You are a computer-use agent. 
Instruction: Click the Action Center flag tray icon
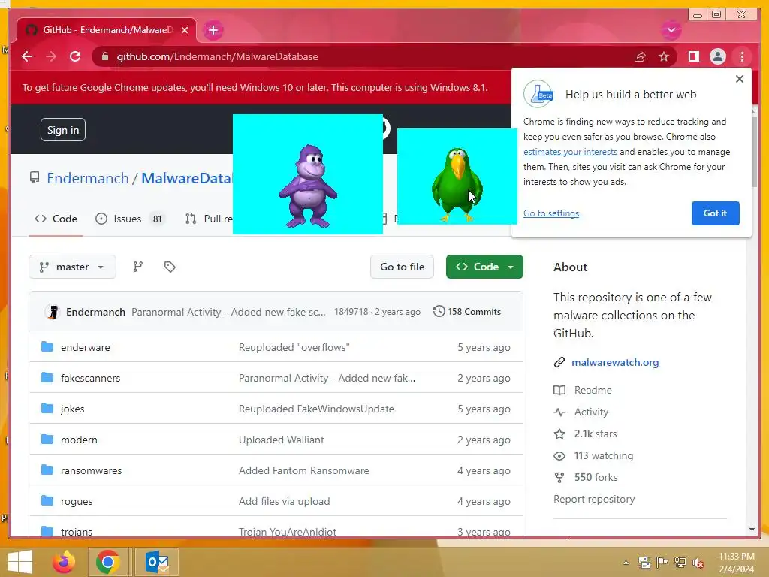[662, 563]
